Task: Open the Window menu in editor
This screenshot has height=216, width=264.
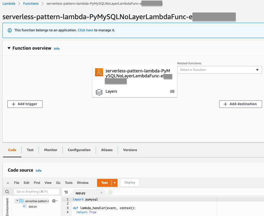Action: coord(83,183)
